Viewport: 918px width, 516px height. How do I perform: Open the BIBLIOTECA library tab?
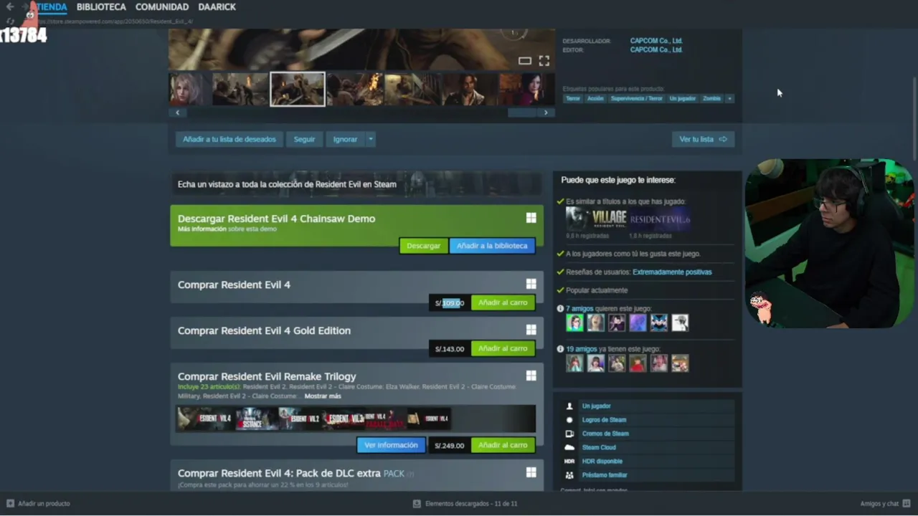101,6
